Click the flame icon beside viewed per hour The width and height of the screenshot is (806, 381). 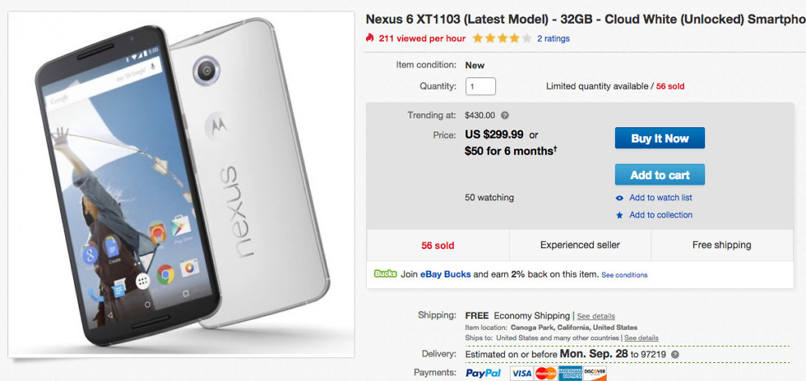(x=371, y=38)
